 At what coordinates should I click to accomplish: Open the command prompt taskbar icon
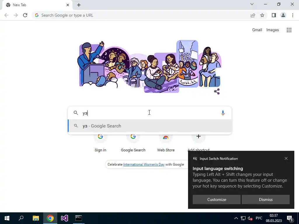[79, 218]
